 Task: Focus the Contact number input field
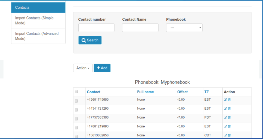pos(96,28)
